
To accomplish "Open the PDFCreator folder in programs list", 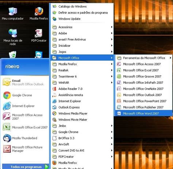I will point(82,157).
